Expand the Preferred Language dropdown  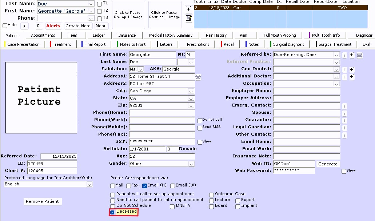click(x=89, y=184)
